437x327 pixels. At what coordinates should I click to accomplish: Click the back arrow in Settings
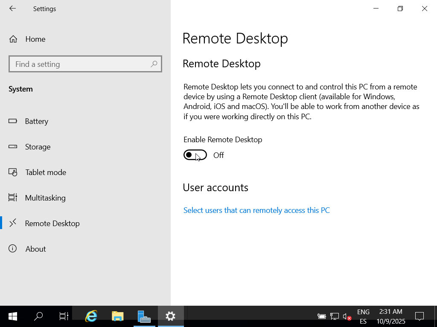12,9
